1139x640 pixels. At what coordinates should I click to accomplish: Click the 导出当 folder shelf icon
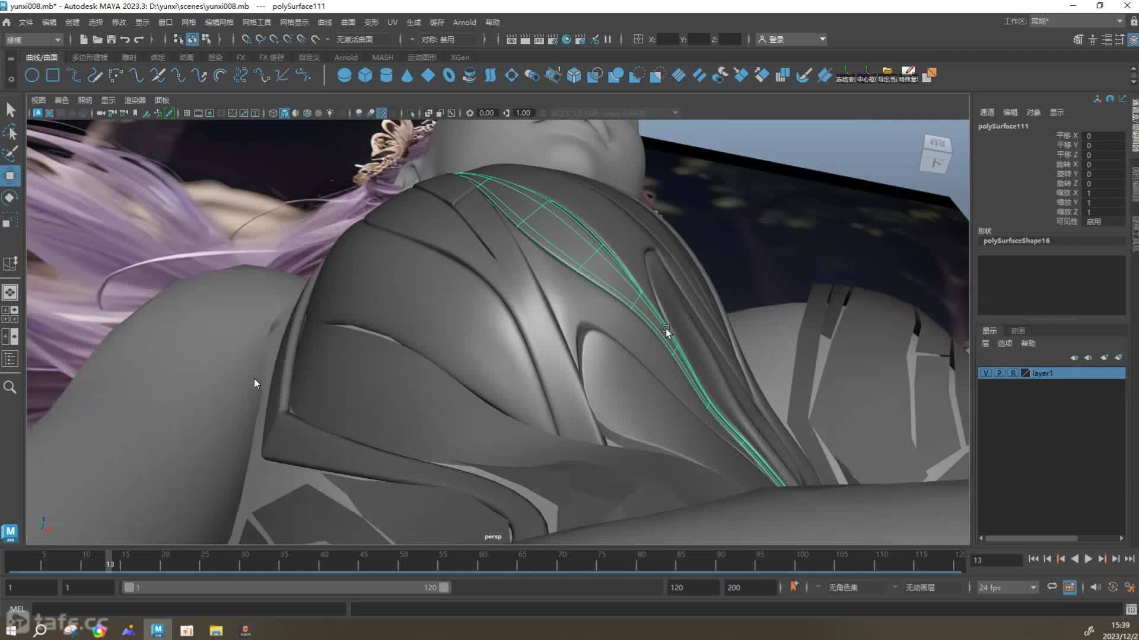coord(887,75)
